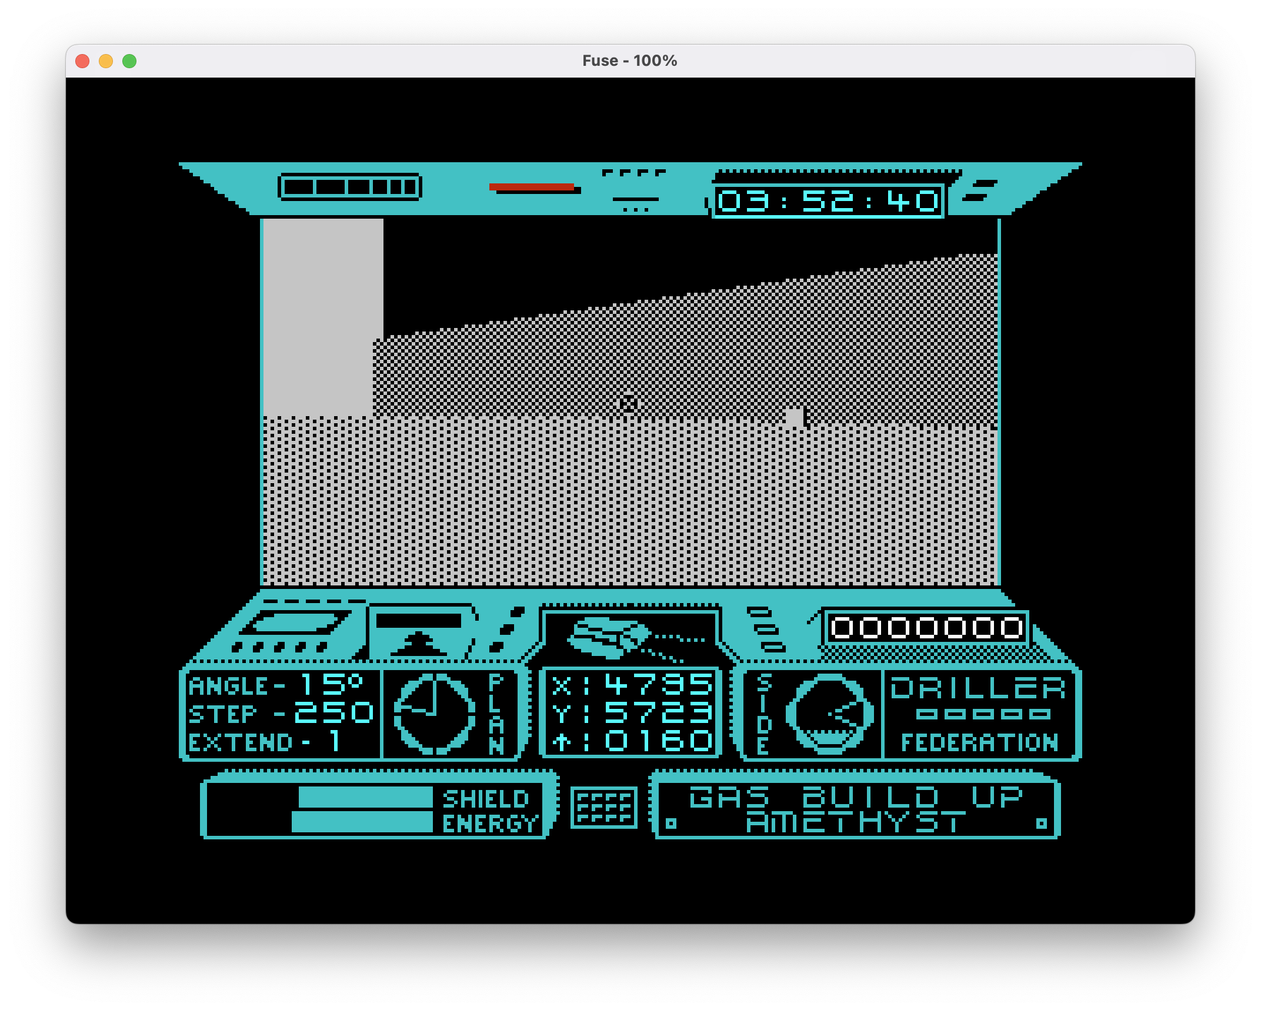
Task: Click the double-slash icon right of timer
Action: click(x=980, y=191)
